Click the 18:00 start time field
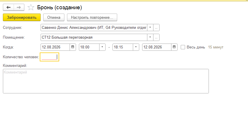 click(x=89, y=47)
